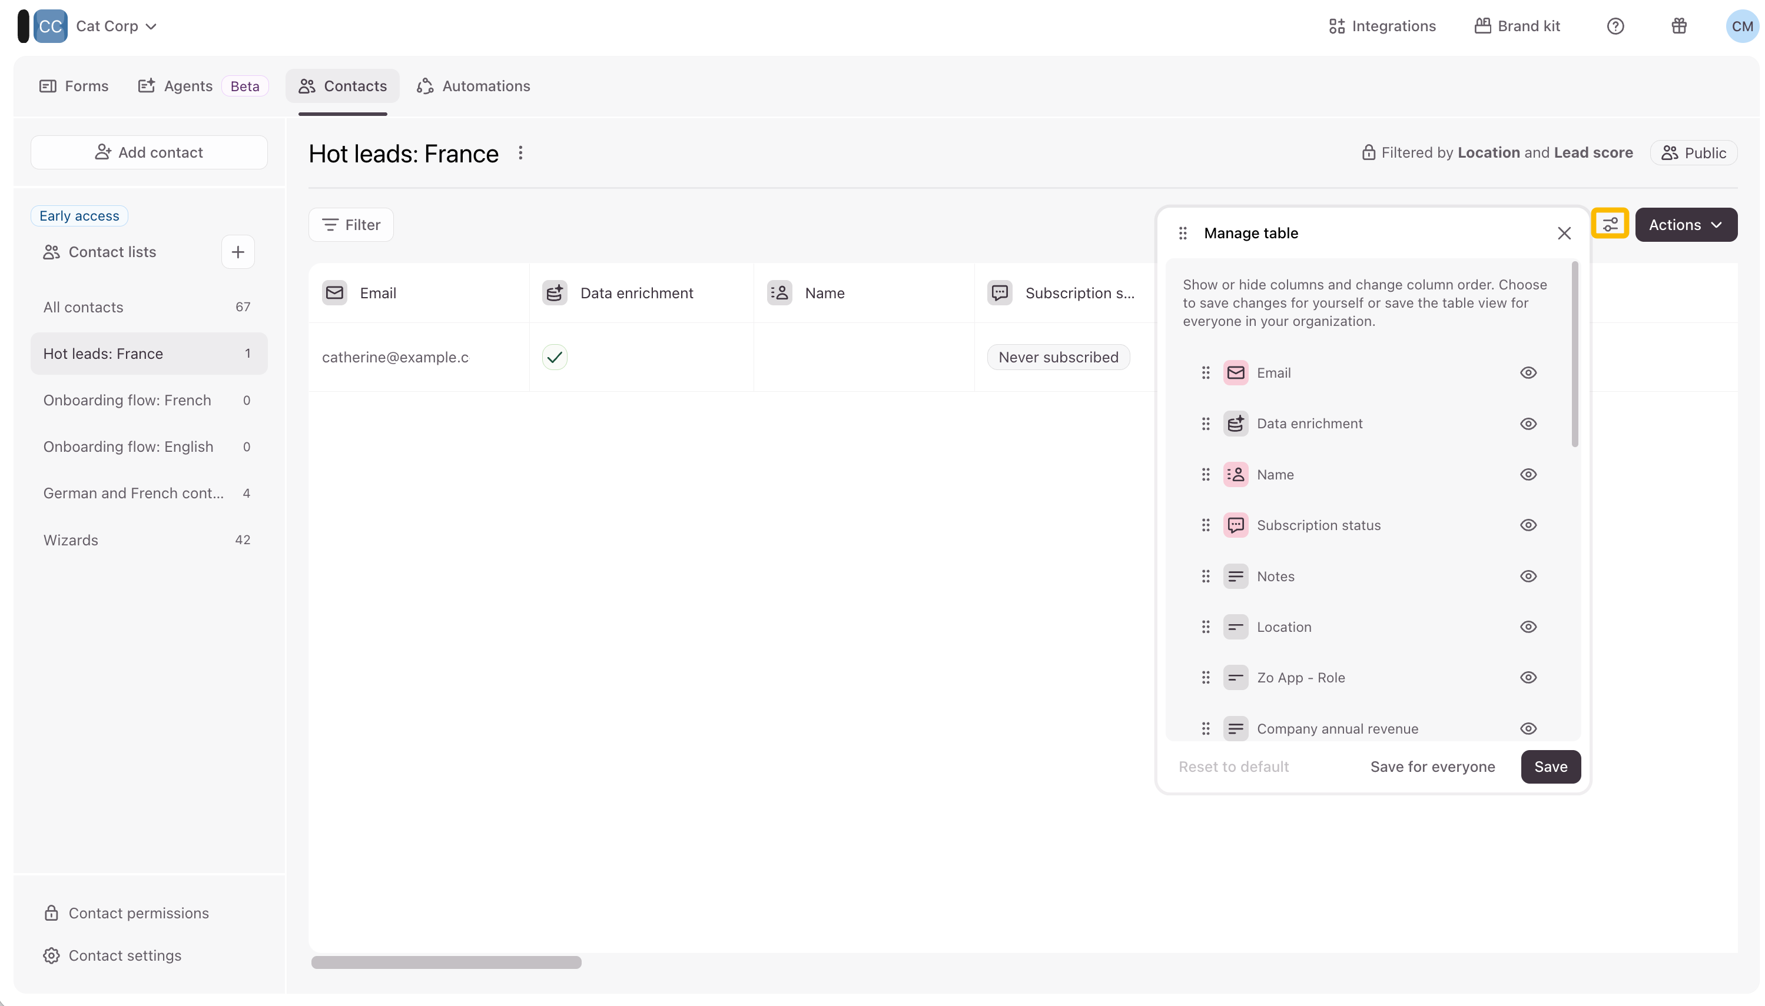
Task: Select the Wizards contact list
Action: point(71,539)
